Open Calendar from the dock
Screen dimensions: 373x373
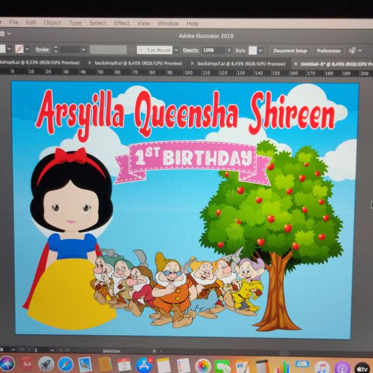124,365
